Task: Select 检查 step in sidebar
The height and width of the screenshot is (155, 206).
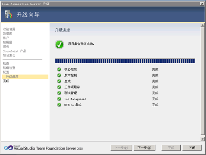Action: click(x=6, y=64)
